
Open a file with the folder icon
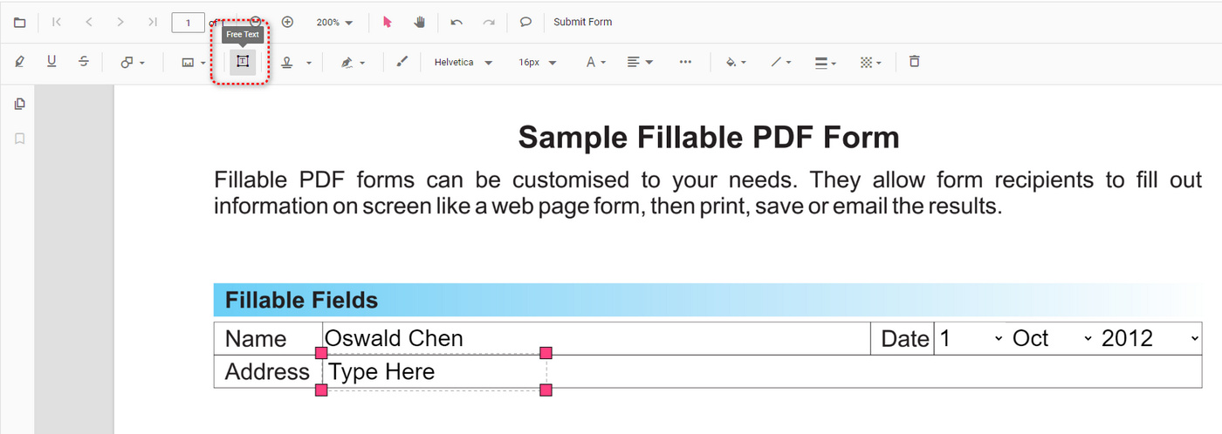click(20, 23)
